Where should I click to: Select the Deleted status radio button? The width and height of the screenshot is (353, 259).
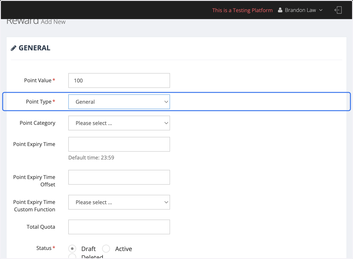pyautogui.click(x=72, y=257)
